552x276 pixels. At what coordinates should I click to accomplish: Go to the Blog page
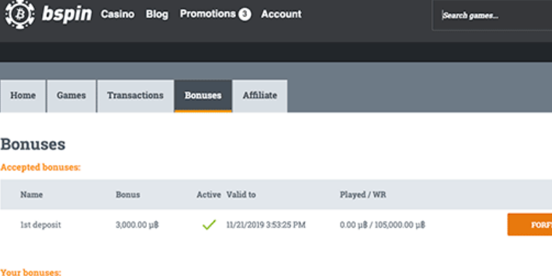point(157,14)
